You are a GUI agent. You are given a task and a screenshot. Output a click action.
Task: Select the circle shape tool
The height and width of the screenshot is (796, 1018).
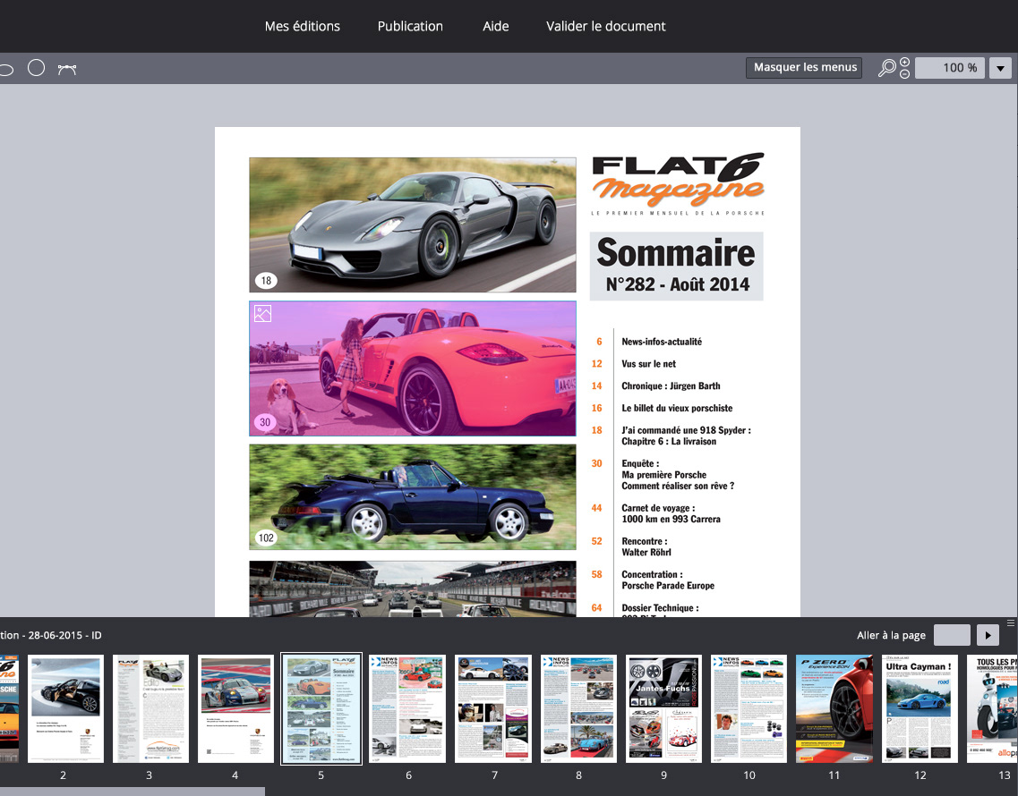tap(37, 67)
